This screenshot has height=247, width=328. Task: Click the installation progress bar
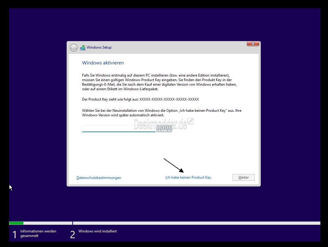pos(165,223)
